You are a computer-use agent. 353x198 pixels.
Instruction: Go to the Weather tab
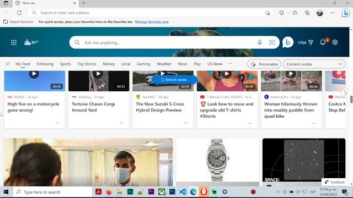pos(164,64)
